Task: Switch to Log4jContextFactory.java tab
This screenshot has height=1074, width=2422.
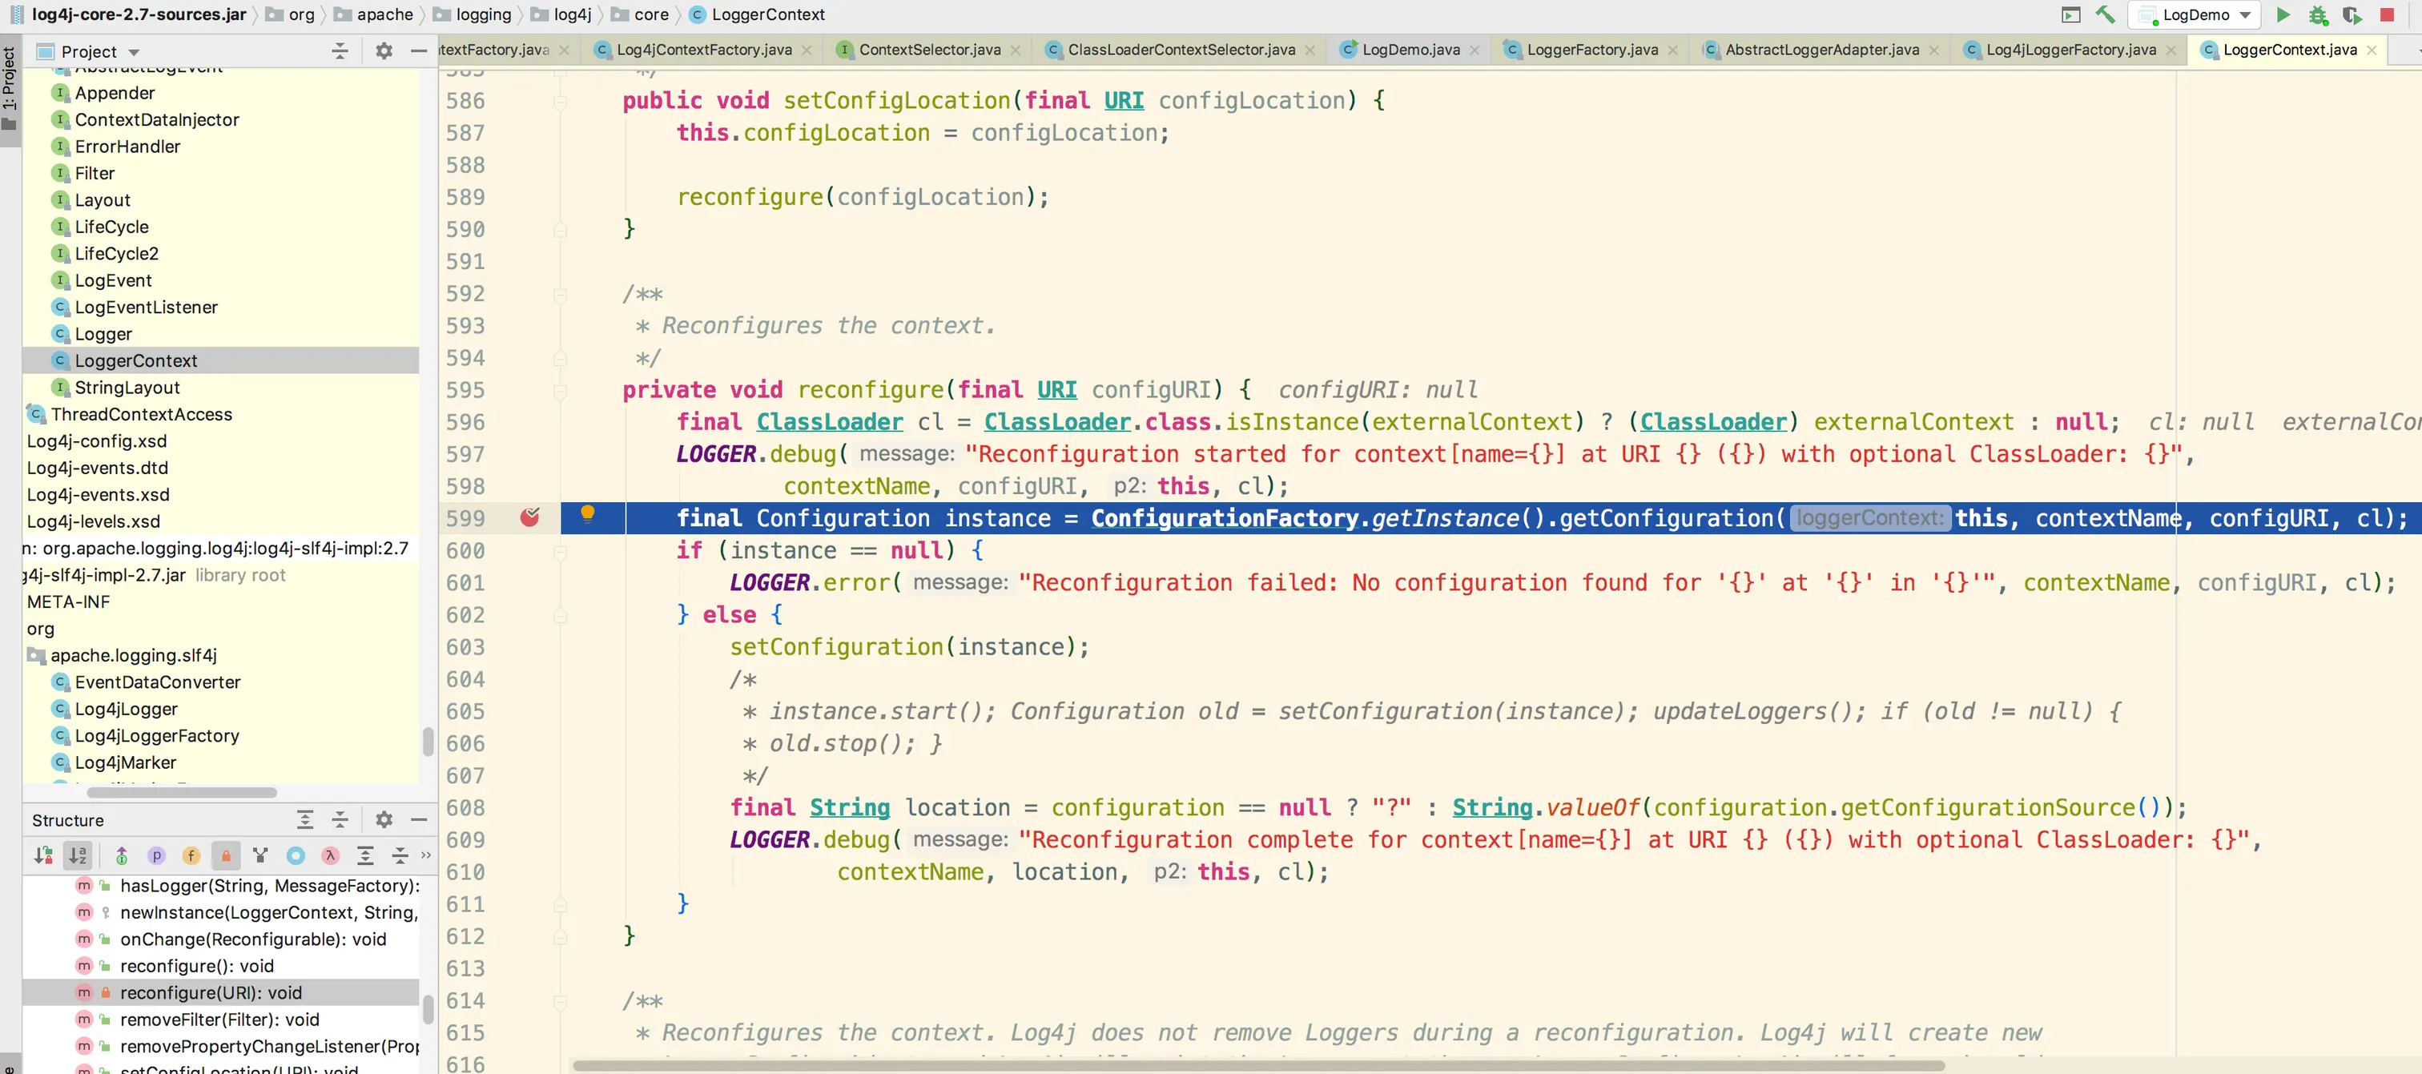Action: pos(703,50)
